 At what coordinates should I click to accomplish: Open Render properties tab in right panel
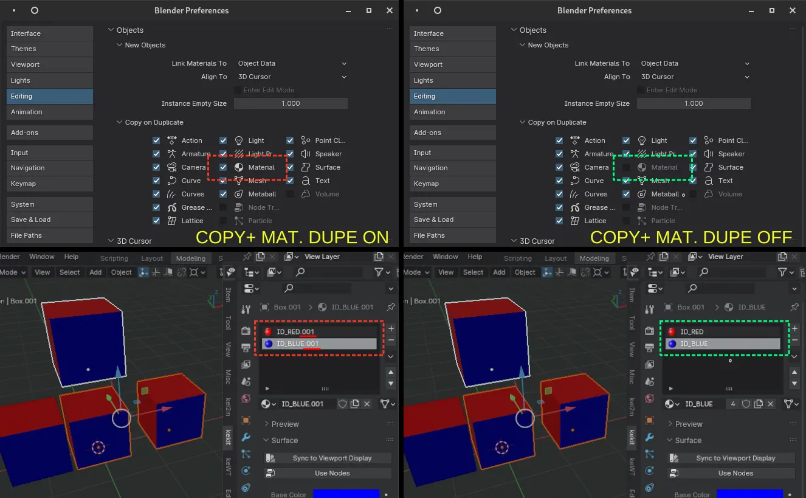point(650,331)
